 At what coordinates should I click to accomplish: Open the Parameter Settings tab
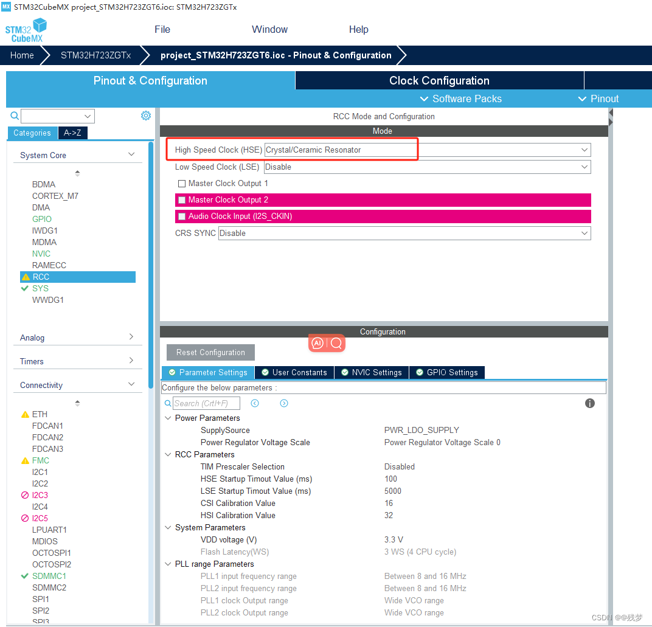[x=208, y=373]
